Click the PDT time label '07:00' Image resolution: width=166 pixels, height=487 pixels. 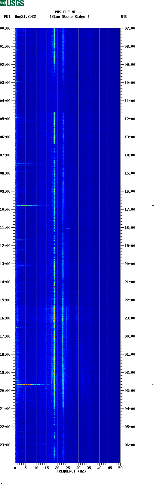(5, 155)
